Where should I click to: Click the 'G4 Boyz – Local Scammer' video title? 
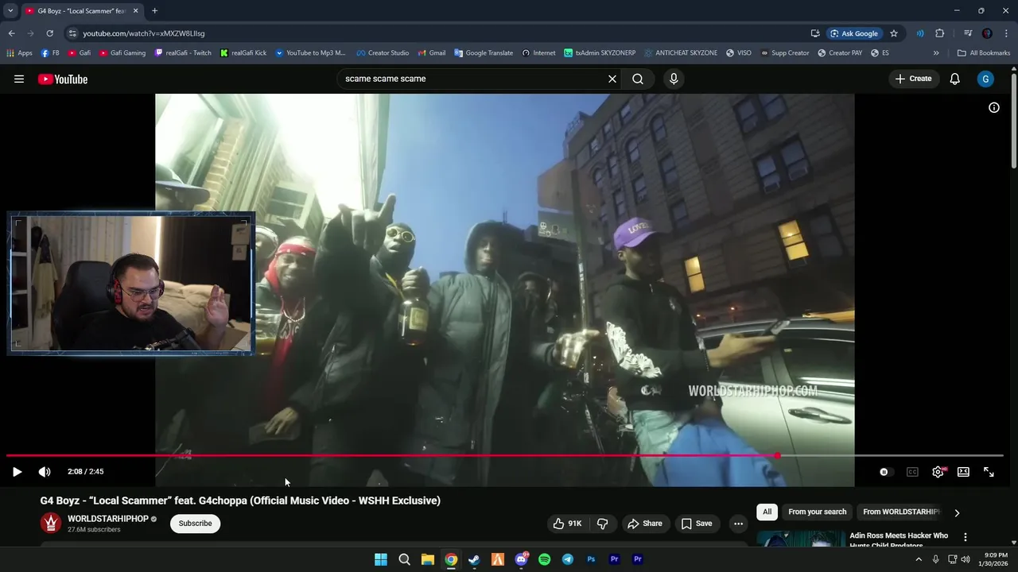(x=240, y=500)
